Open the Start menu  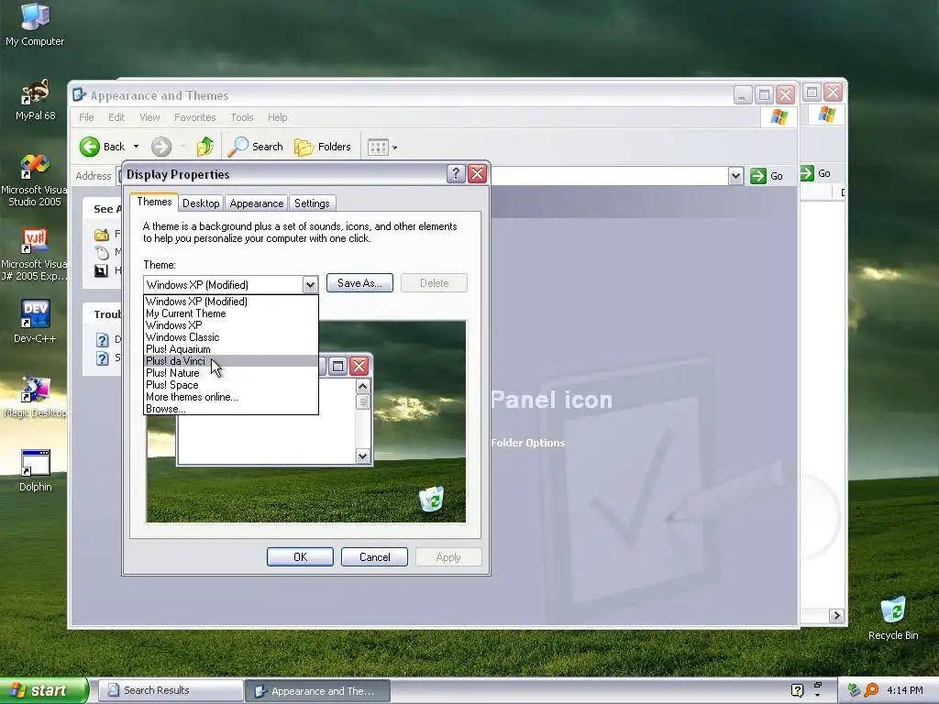tap(43, 690)
